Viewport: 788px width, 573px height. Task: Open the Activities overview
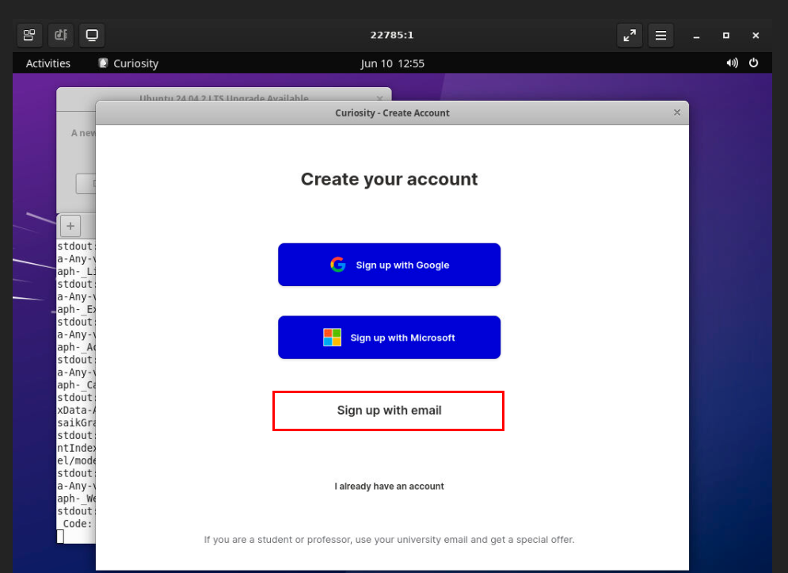48,63
